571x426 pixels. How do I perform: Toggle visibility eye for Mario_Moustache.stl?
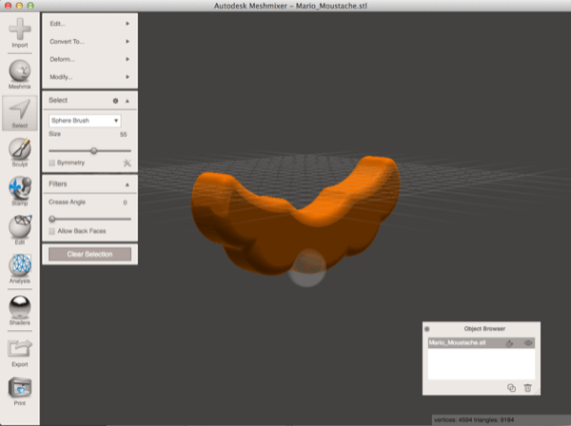(528, 343)
